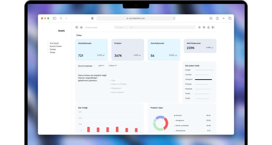
Task: Toggle the right sidebar panel icon
Action: 213,27
